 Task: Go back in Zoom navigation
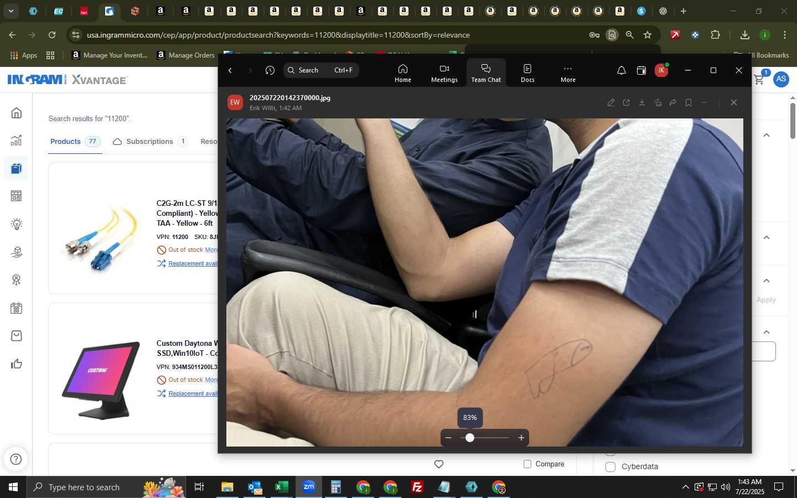point(230,70)
